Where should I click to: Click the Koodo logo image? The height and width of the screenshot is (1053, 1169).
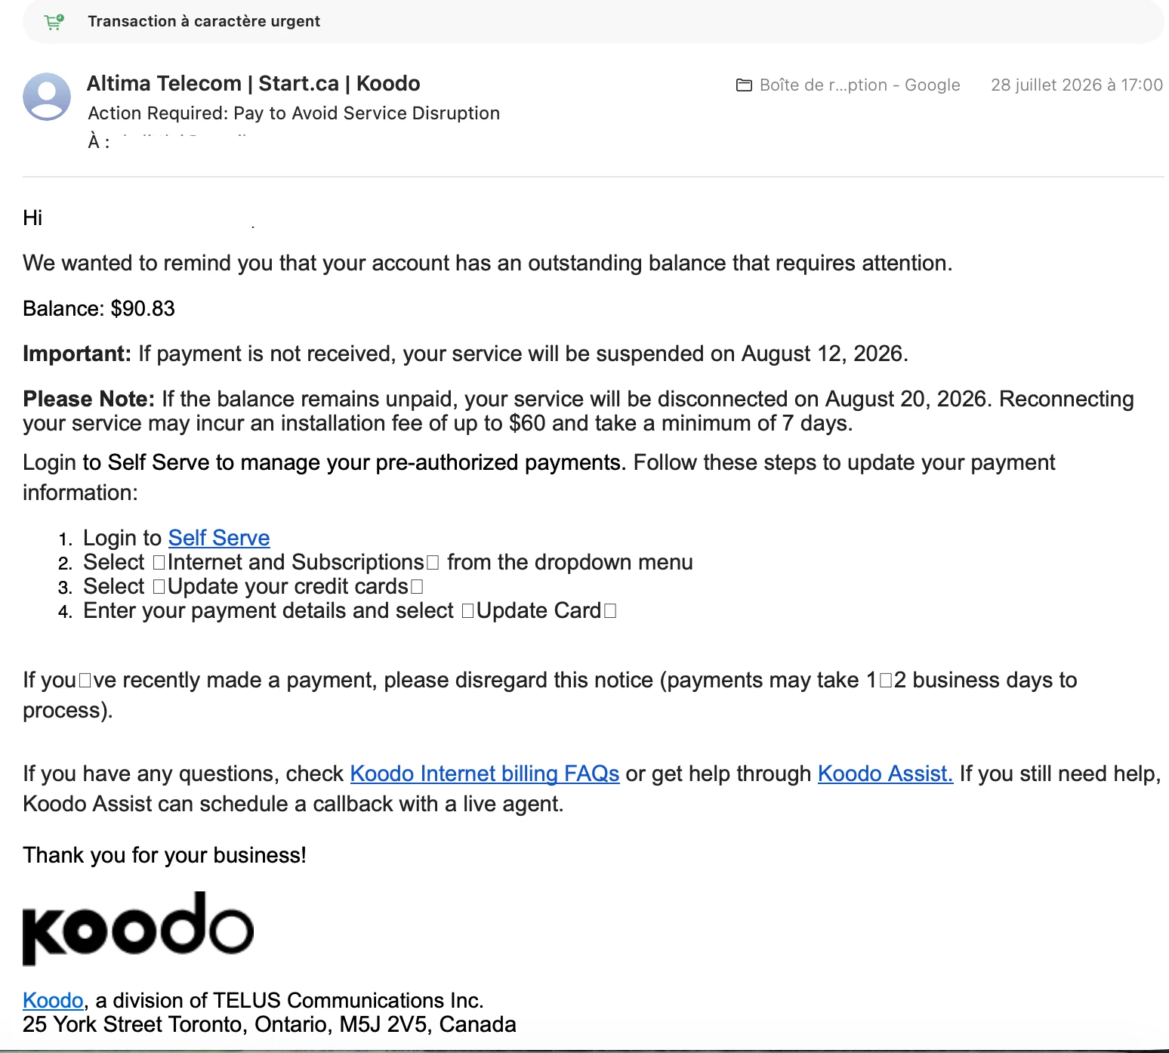point(138,928)
